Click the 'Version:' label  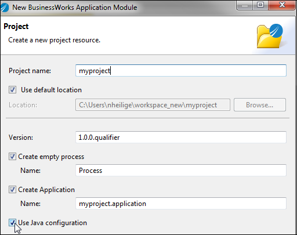pyautogui.click(x=21, y=138)
